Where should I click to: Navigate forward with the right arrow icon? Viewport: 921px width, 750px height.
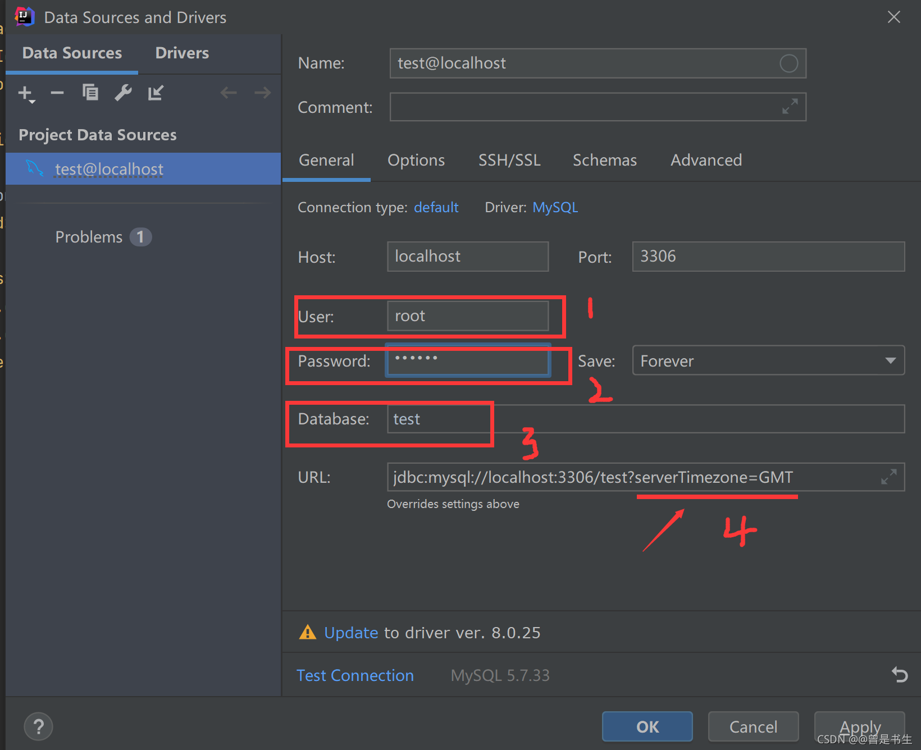(262, 93)
